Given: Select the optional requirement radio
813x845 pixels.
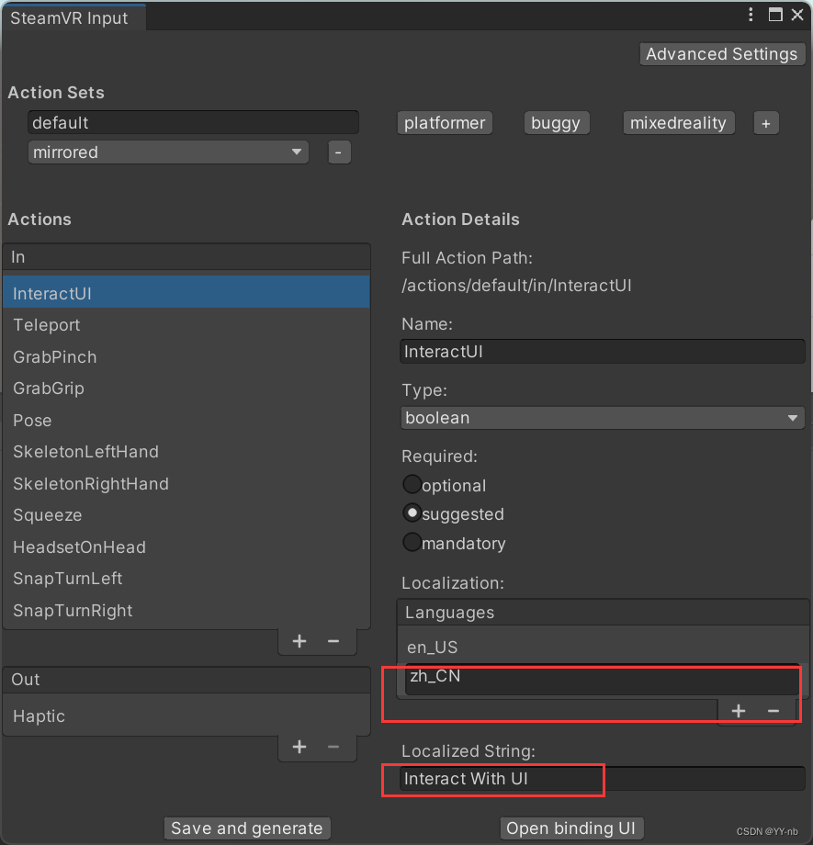Looking at the screenshot, I should pyautogui.click(x=412, y=484).
